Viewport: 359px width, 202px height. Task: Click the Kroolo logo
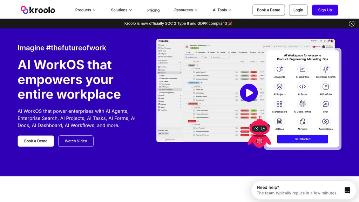pyautogui.click(x=38, y=10)
